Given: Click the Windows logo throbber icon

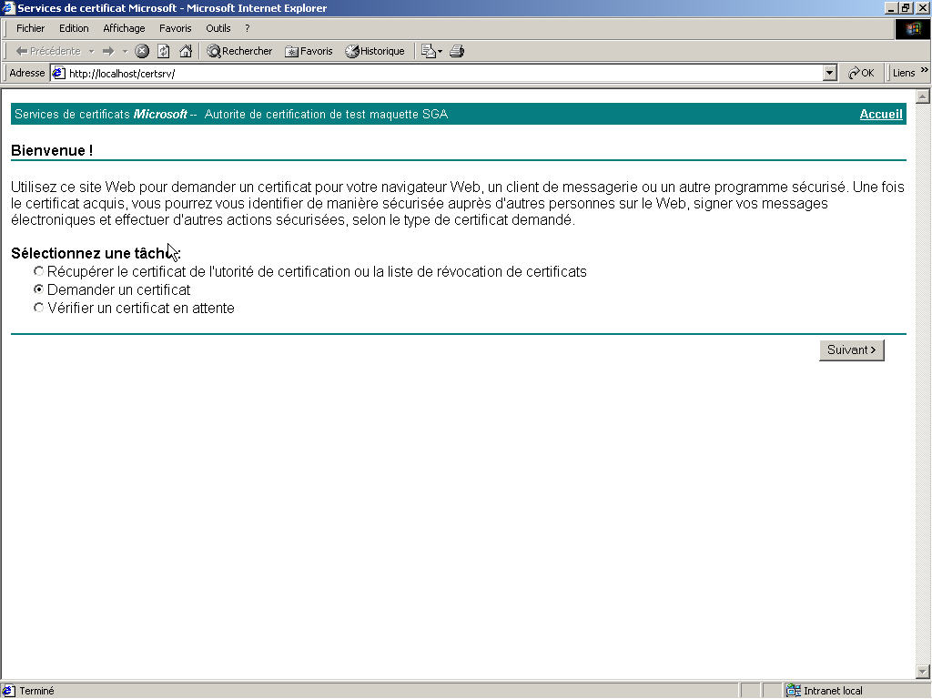Looking at the screenshot, I should pos(912,29).
